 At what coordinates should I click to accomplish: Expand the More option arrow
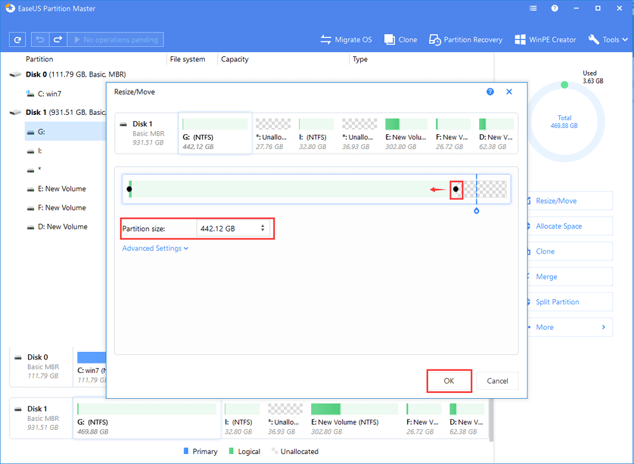coord(604,327)
